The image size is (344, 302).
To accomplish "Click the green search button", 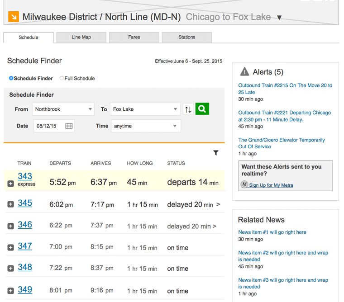I will [202, 109].
